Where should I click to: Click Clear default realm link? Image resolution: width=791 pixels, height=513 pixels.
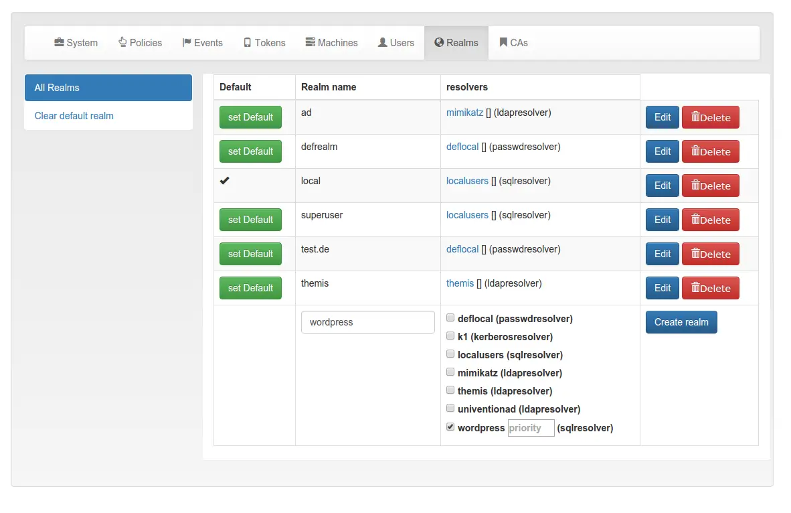pyautogui.click(x=74, y=116)
